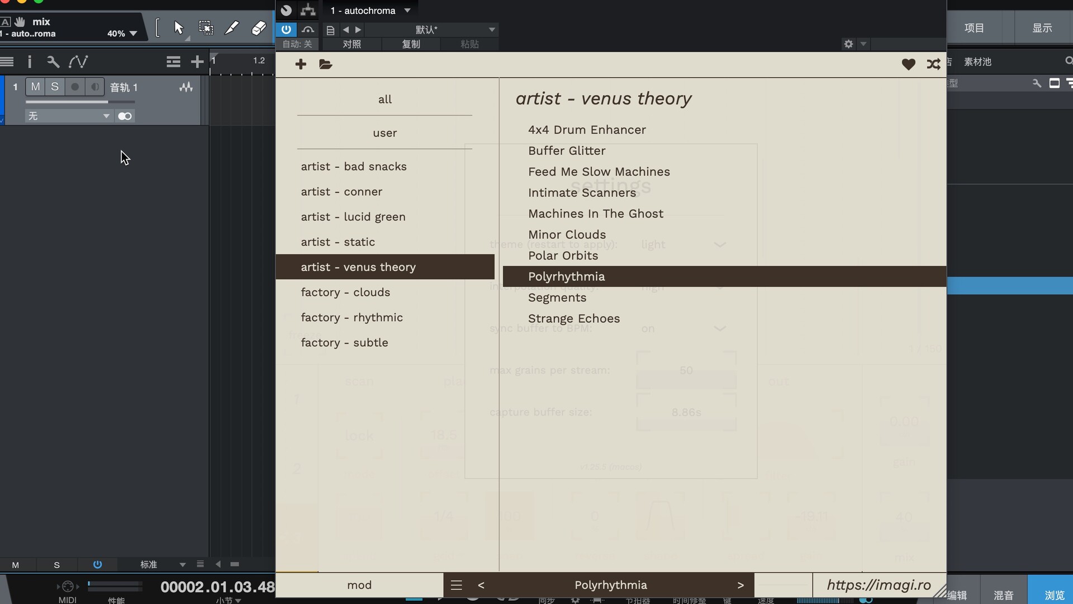This screenshot has width=1073, height=604.
Task: Select the Arrow pointer tool
Action: pyautogui.click(x=179, y=28)
